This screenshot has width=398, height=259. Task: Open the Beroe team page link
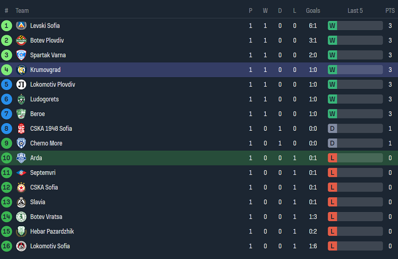[x=37, y=114]
